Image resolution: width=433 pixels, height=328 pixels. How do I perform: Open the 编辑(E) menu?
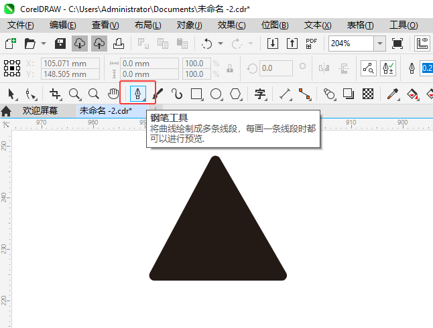(x=63, y=25)
